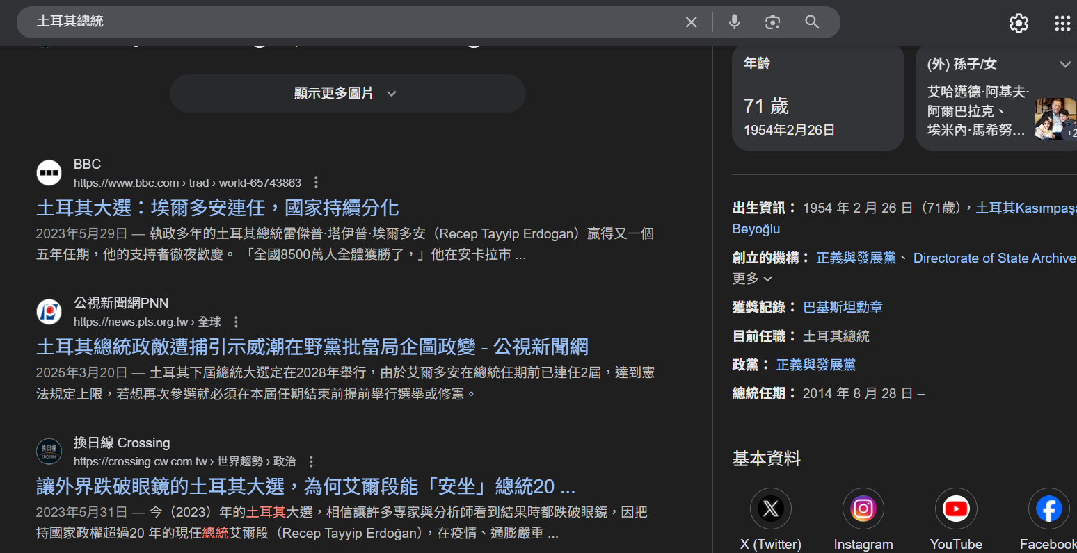Follow the 正義與發展黨 link beside 政黨
1077x553 pixels.
(x=816, y=365)
